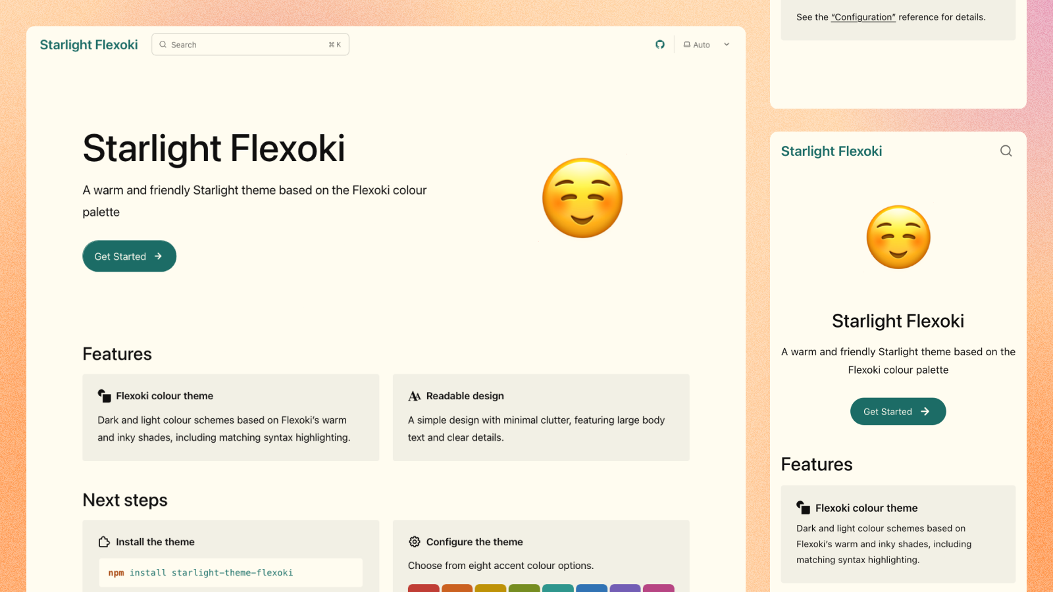Click "Choose from eight accent colour options." text
The image size is (1053, 592).
501,566
